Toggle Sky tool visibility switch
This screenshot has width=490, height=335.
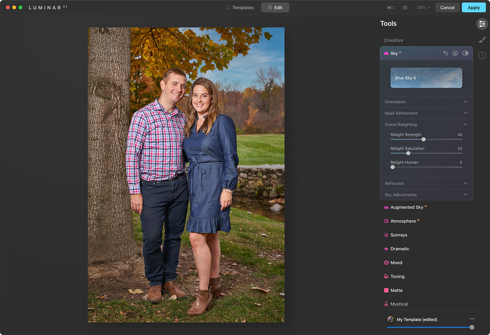point(465,53)
